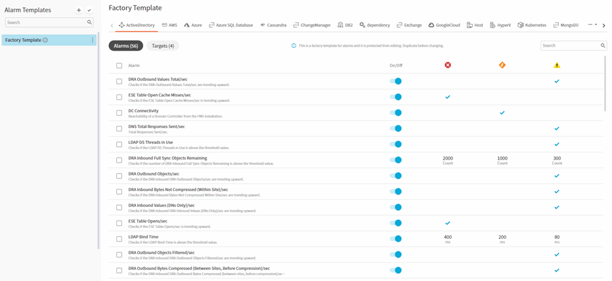Focus the Alarm Templates search field

[x=46, y=22]
